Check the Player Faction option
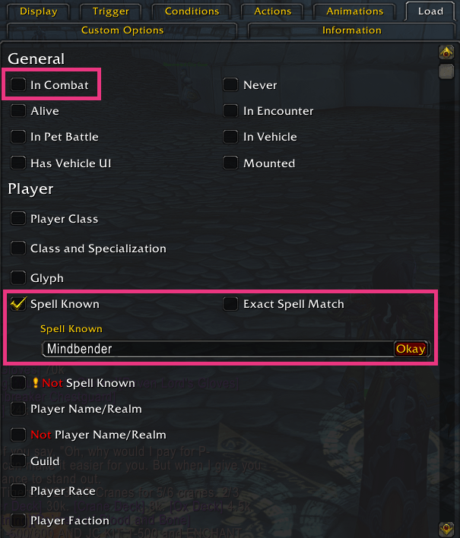Image resolution: width=460 pixels, height=538 pixels. coord(18,521)
